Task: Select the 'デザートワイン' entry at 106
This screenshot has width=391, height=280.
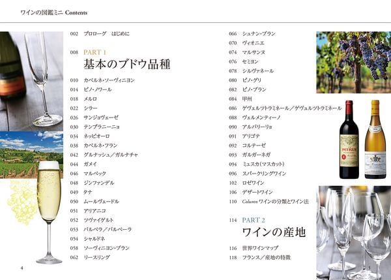Action: pos(251,192)
